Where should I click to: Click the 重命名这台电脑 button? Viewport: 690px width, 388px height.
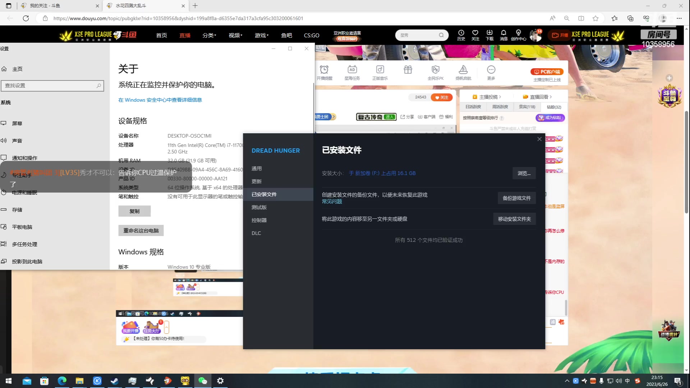(x=141, y=231)
